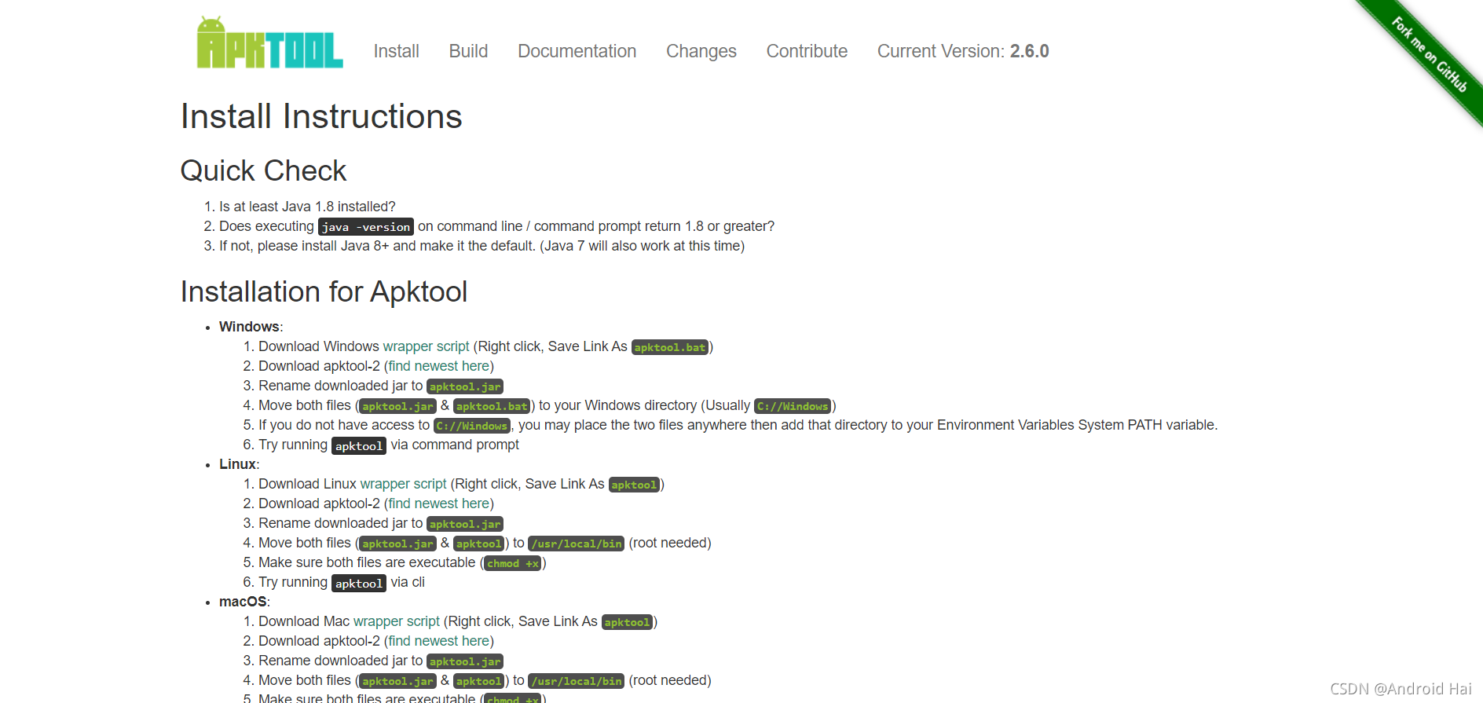The height and width of the screenshot is (703, 1483).
Task: Click 'apktool' code in Linux step 1
Action: coord(634,485)
